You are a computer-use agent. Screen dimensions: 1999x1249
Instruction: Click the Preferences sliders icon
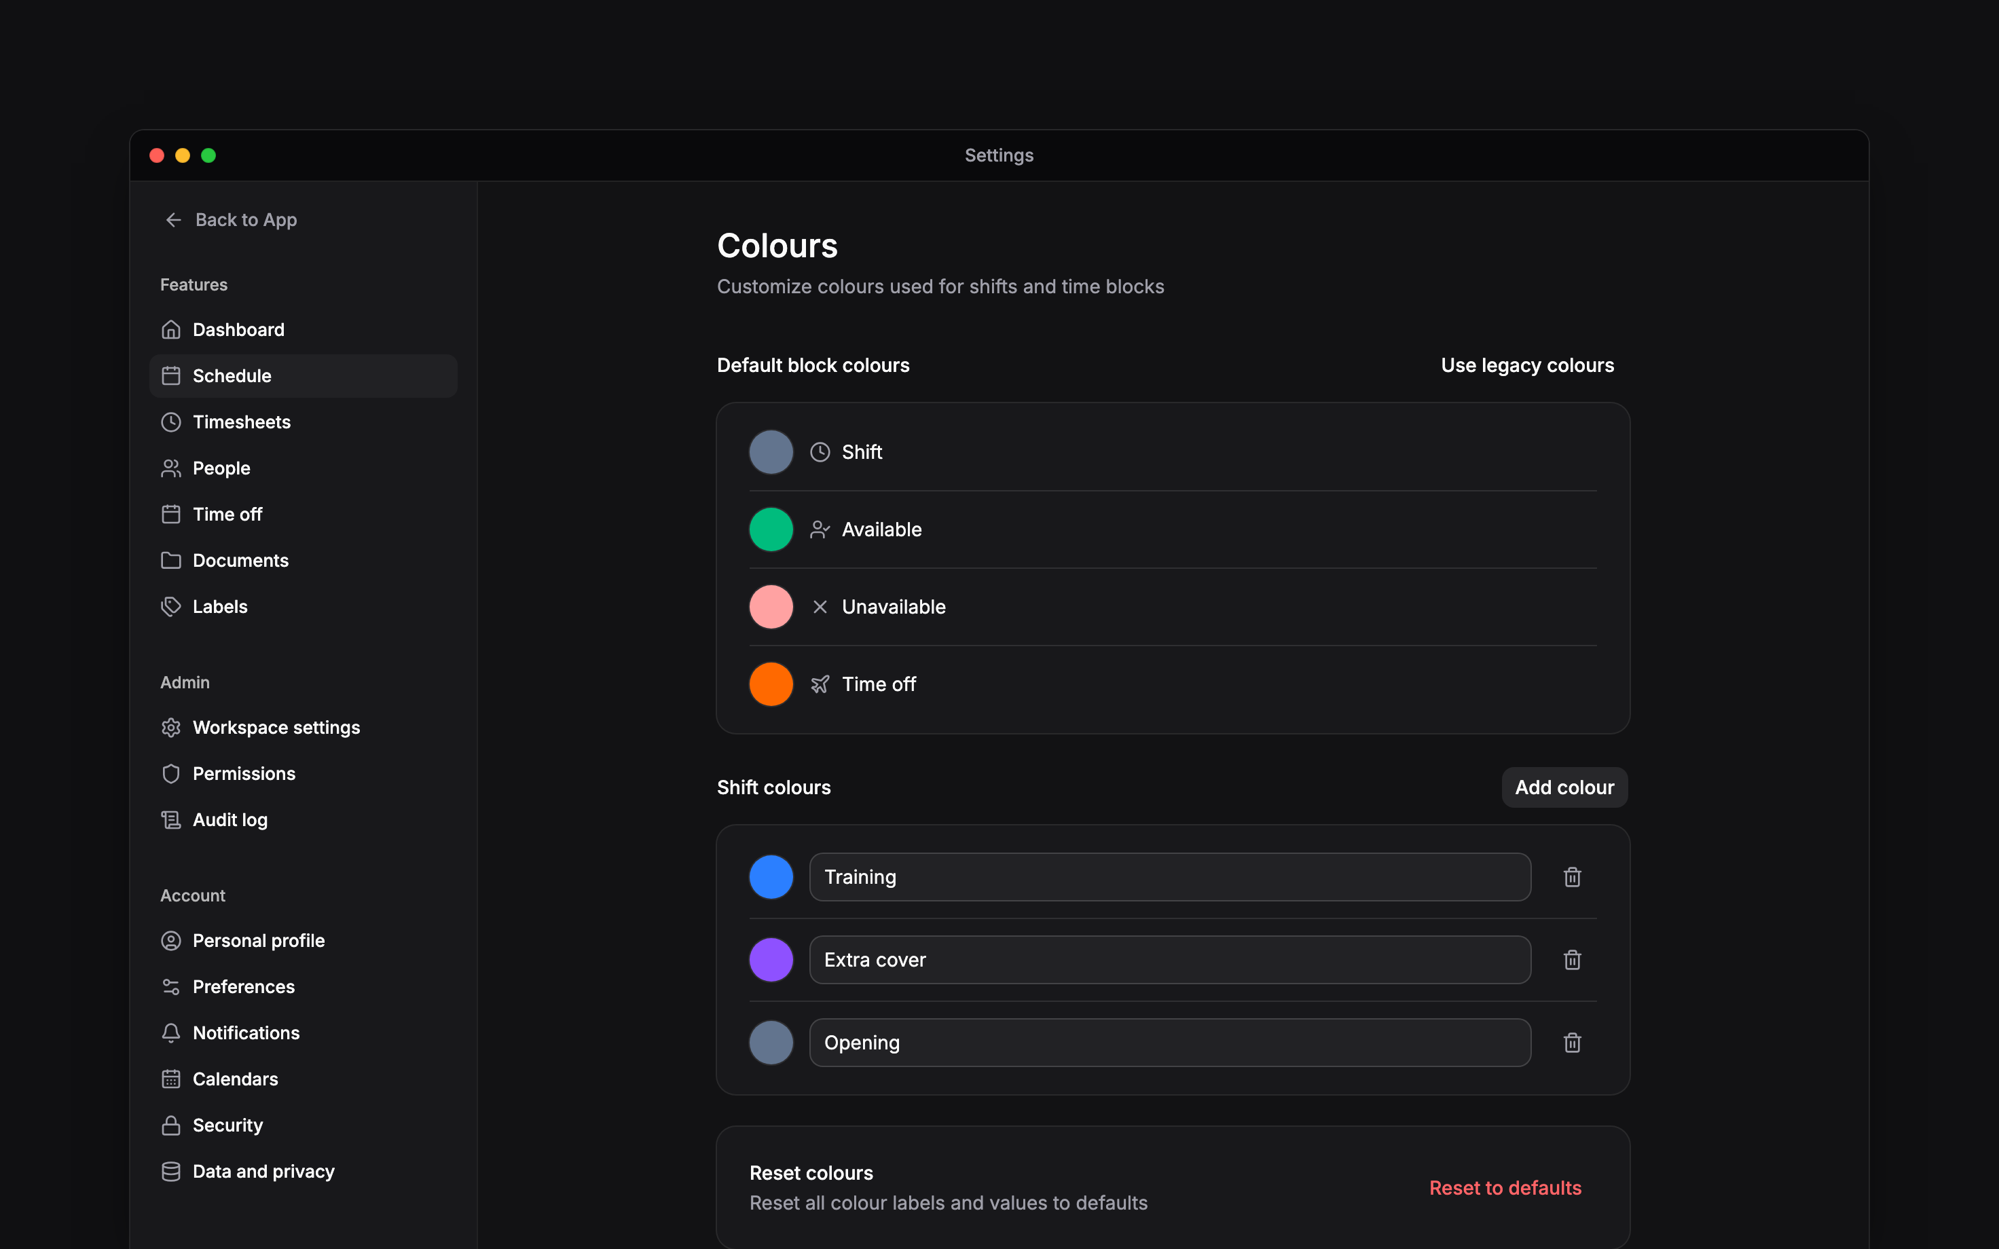171,987
